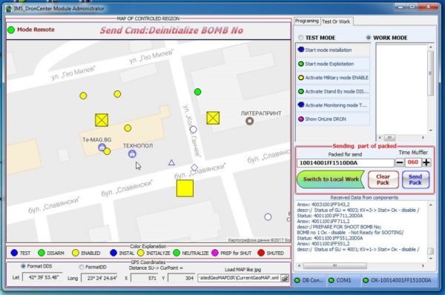The image size is (445, 295).
Task: Click Show OnLine DRON button
Action: (x=333, y=119)
